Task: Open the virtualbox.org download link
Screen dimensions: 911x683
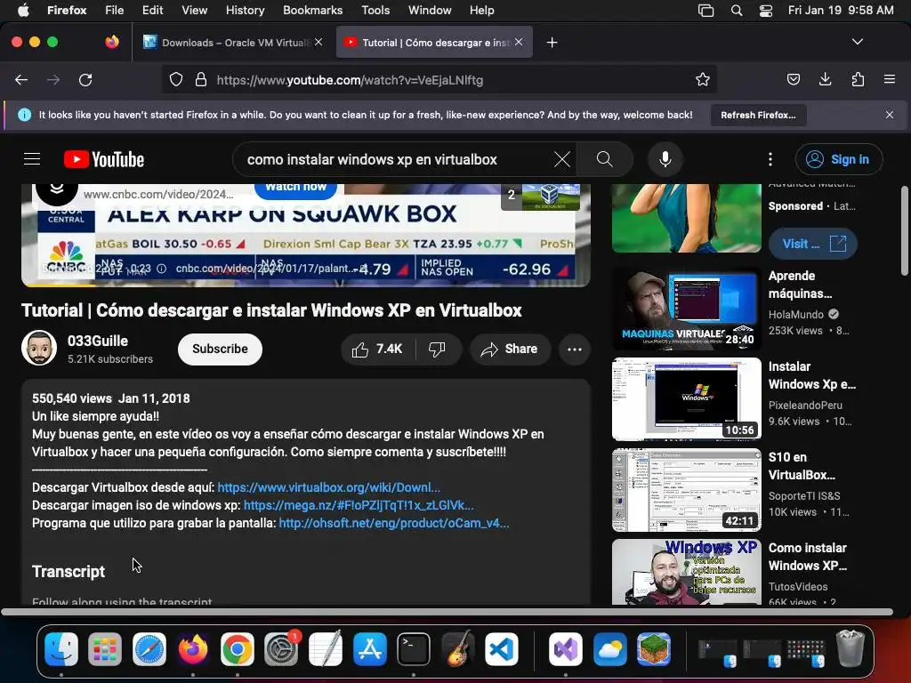Action: [329, 487]
